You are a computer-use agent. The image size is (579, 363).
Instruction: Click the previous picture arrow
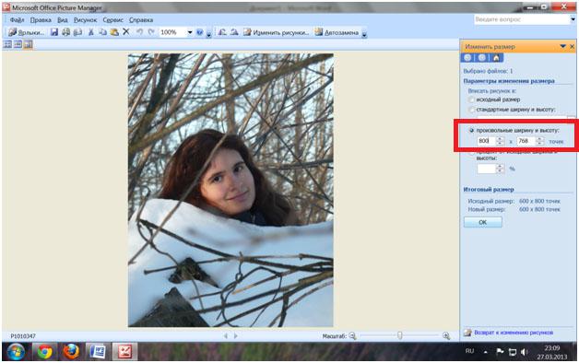tap(226, 335)
